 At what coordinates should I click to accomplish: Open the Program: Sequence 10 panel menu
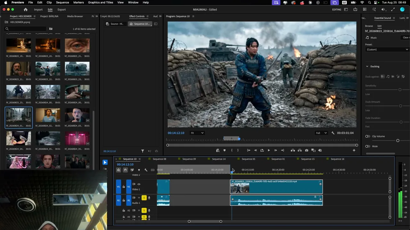(193, 16)
